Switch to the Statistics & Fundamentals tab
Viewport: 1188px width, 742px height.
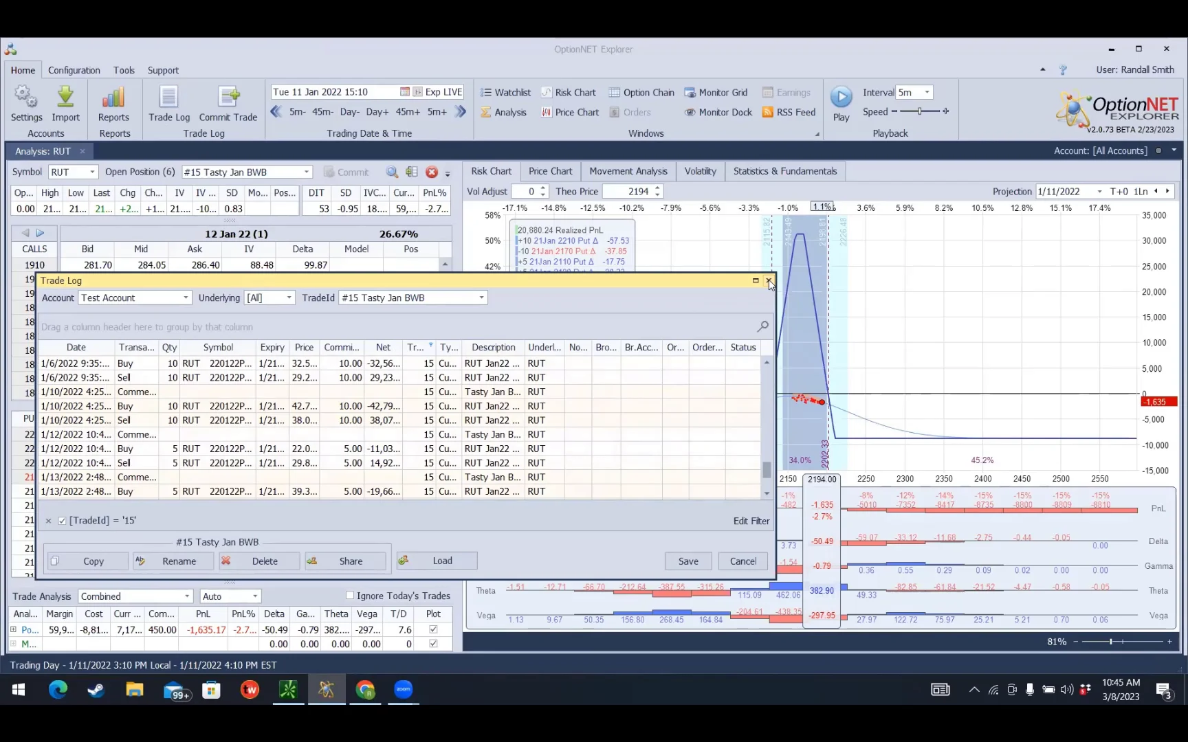[x=785, y=171]
